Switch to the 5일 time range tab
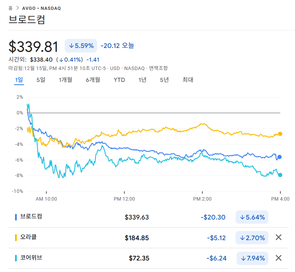This screenshot has height=272, width=295. coord(41,80)
